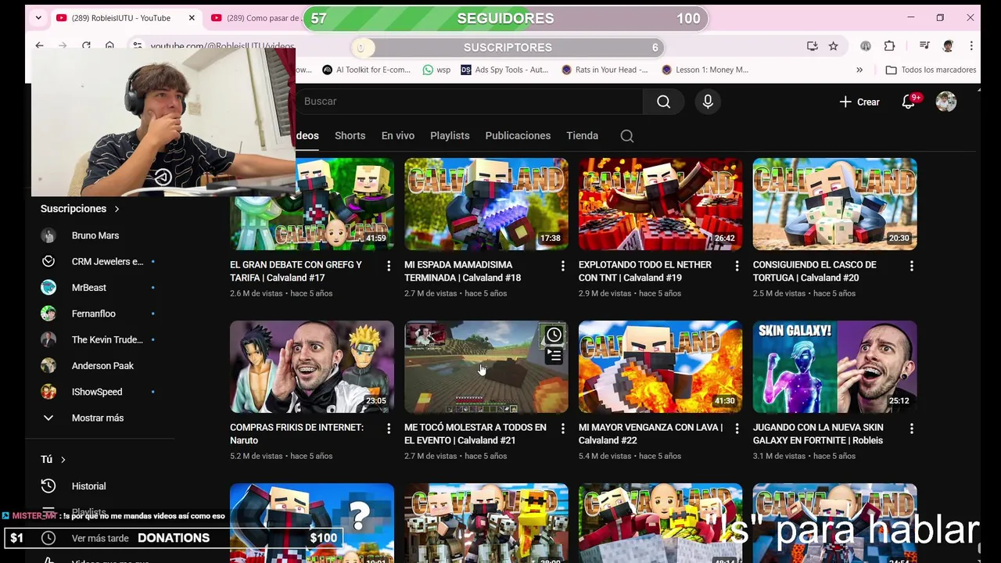The height and width of the screenshot is (563, 1001).
Task: Open options menu for Skin Galaxy Fortnite video
Action: [912, 429]
